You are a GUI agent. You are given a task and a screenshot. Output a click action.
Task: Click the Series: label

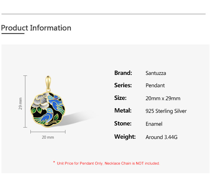(123, 85)
